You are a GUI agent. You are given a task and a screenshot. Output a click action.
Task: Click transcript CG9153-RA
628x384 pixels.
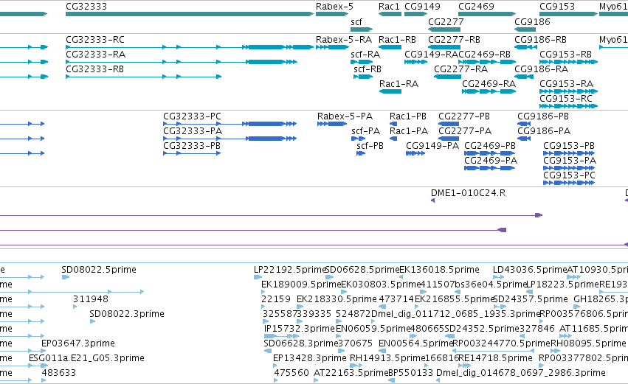pyautogui.click(x=566, y=83)
